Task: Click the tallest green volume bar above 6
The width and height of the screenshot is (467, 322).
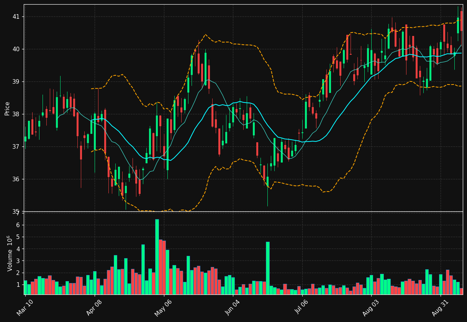Action: (157, 257)
